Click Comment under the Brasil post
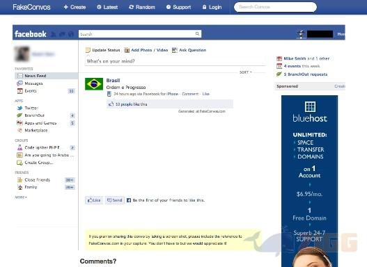 tap(190, 94)
